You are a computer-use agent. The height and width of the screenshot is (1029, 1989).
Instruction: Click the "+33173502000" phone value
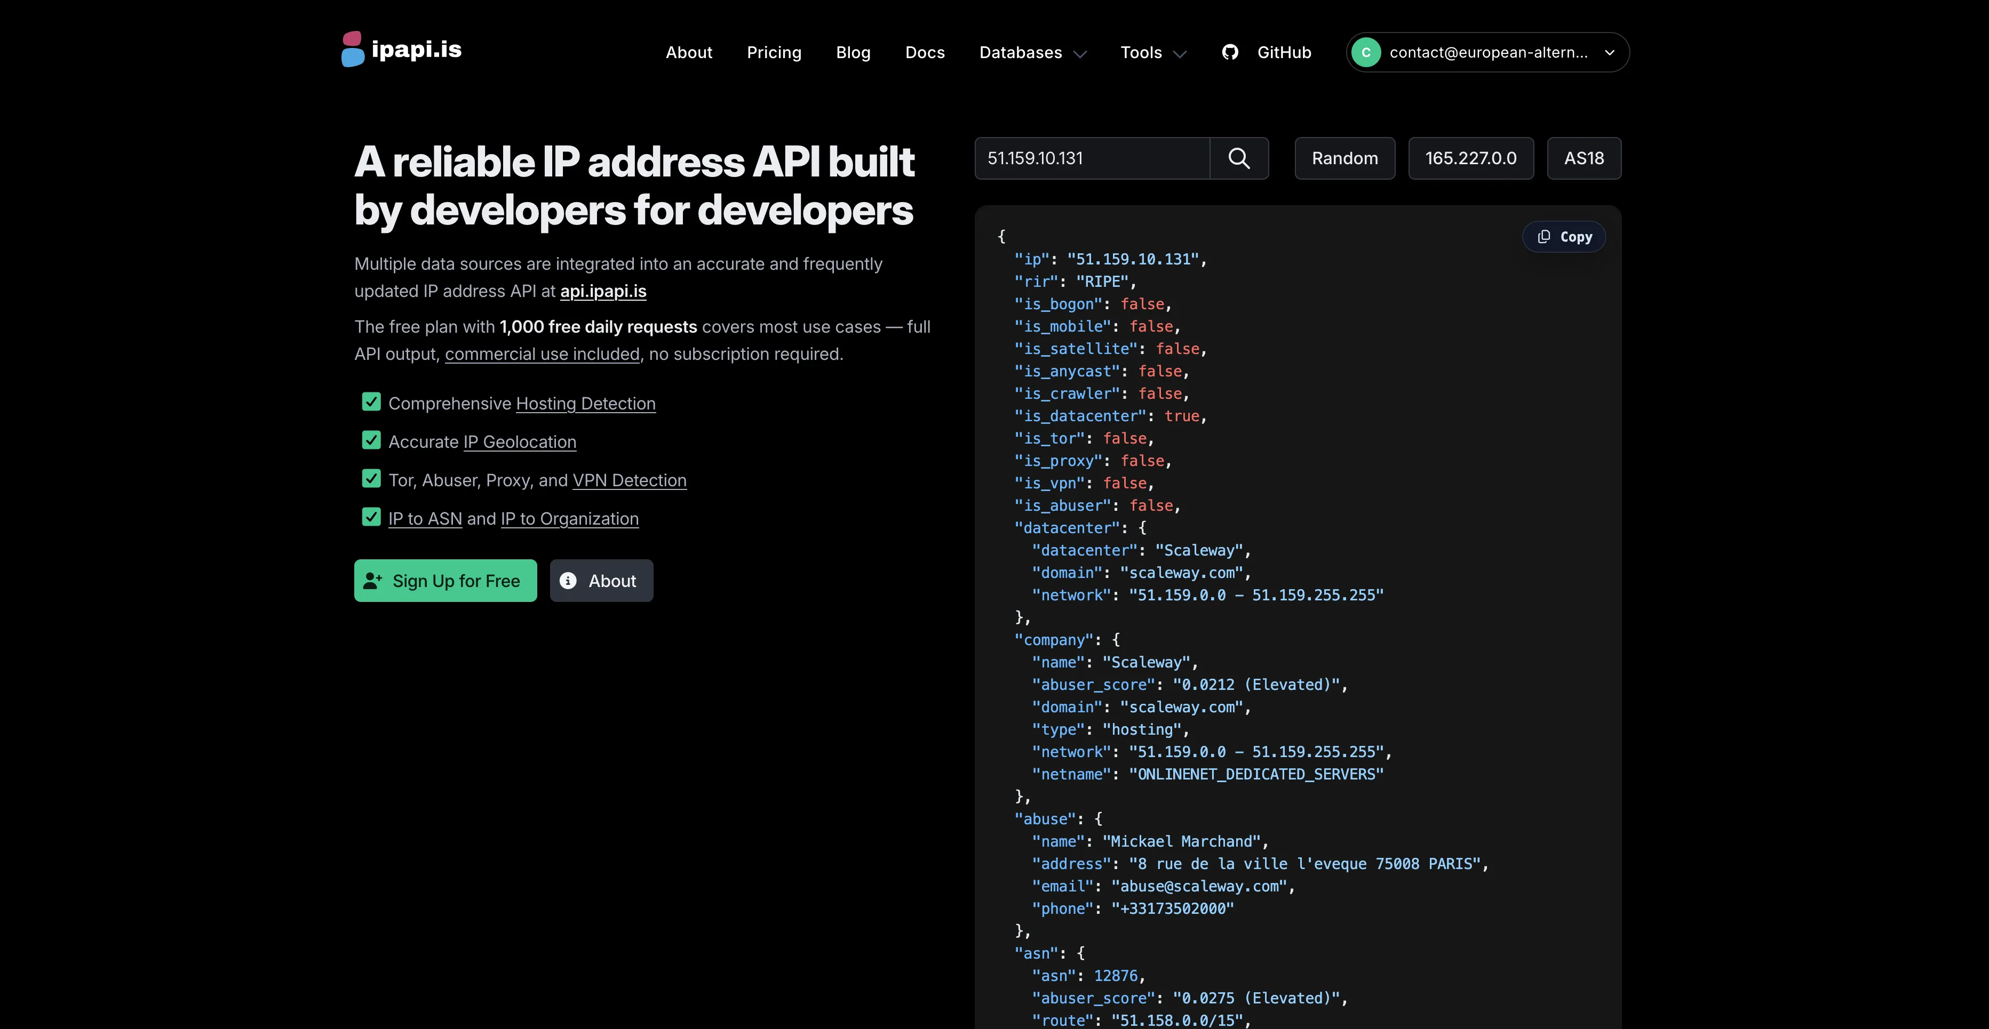pos(1172,909)
